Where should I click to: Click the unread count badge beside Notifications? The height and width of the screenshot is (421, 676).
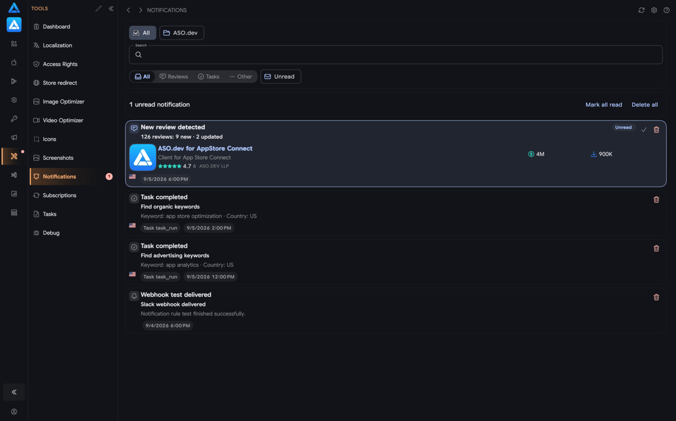[x=109, y=177]
